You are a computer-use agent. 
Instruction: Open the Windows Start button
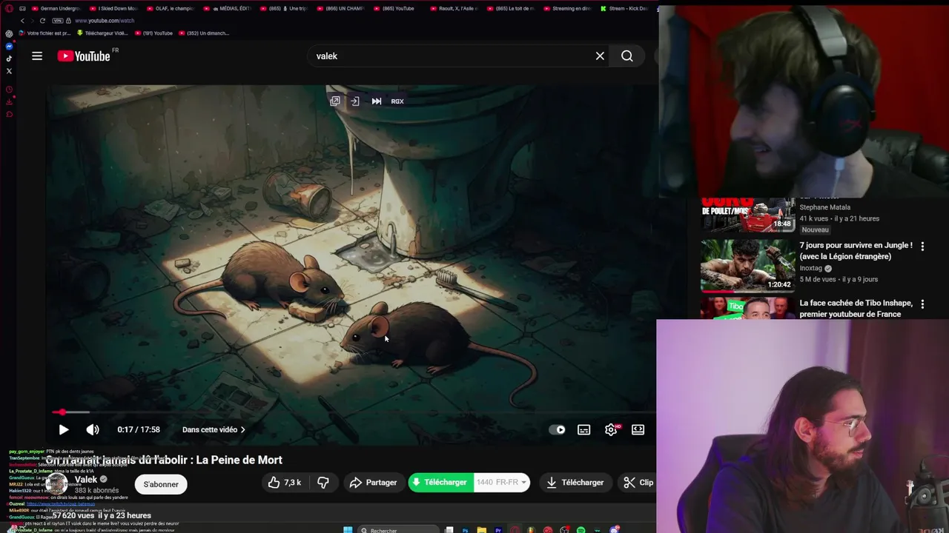[348, 530]
